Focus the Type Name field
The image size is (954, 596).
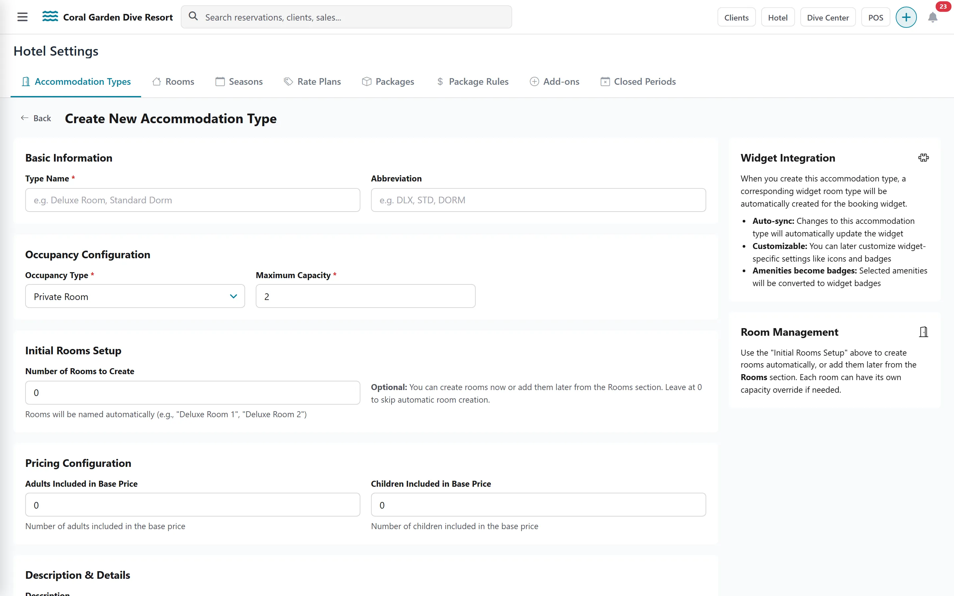(x=192, y=200)
